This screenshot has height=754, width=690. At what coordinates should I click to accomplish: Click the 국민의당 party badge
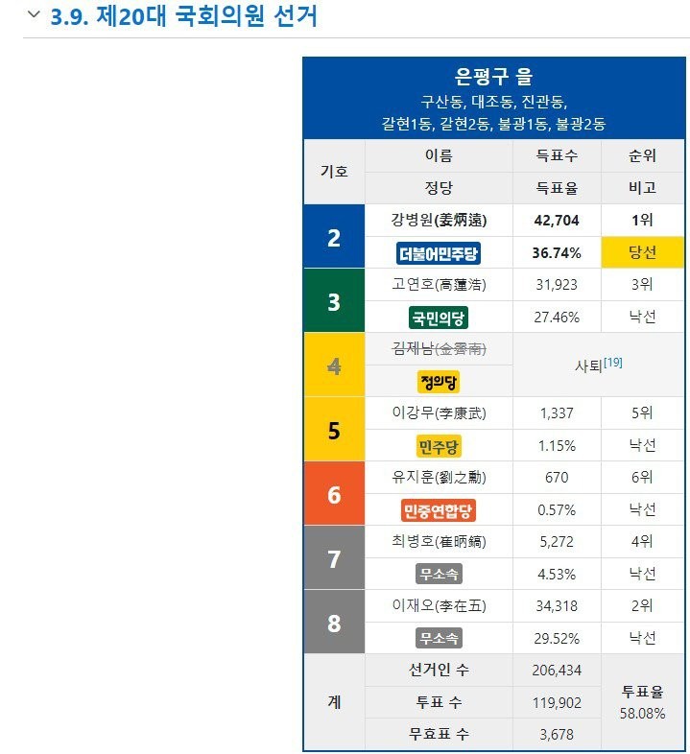(439, 318)
